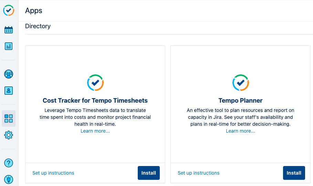Viewport: 313px width, 186px height.
Task: Open the My Work calendar icon
Action: 9,30
